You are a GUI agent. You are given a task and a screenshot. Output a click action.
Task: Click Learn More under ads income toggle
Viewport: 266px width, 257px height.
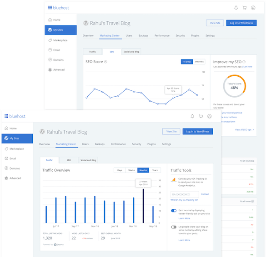184,218
